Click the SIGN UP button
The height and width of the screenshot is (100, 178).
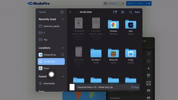tap(131, 4)
